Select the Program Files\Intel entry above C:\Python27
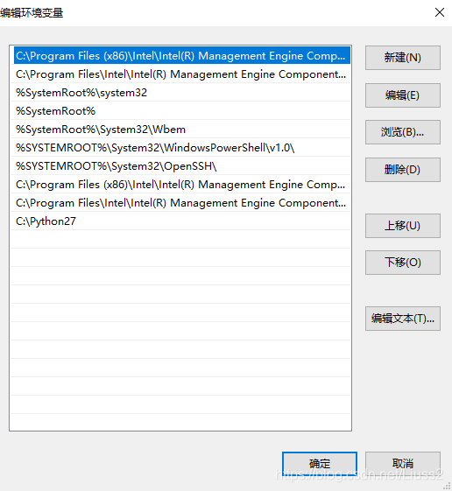 pyautogui.click(x=180, y=203)
